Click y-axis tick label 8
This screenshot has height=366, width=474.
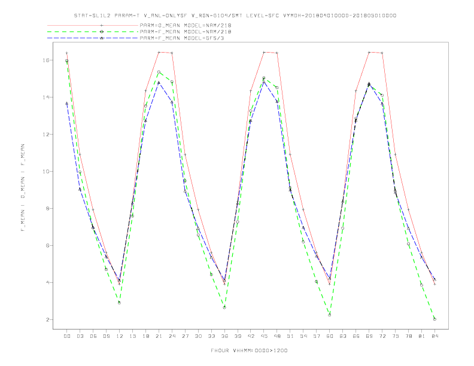pos(48,208)
